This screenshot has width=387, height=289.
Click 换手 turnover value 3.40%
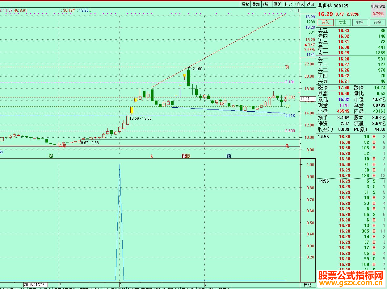pos(343,118)
